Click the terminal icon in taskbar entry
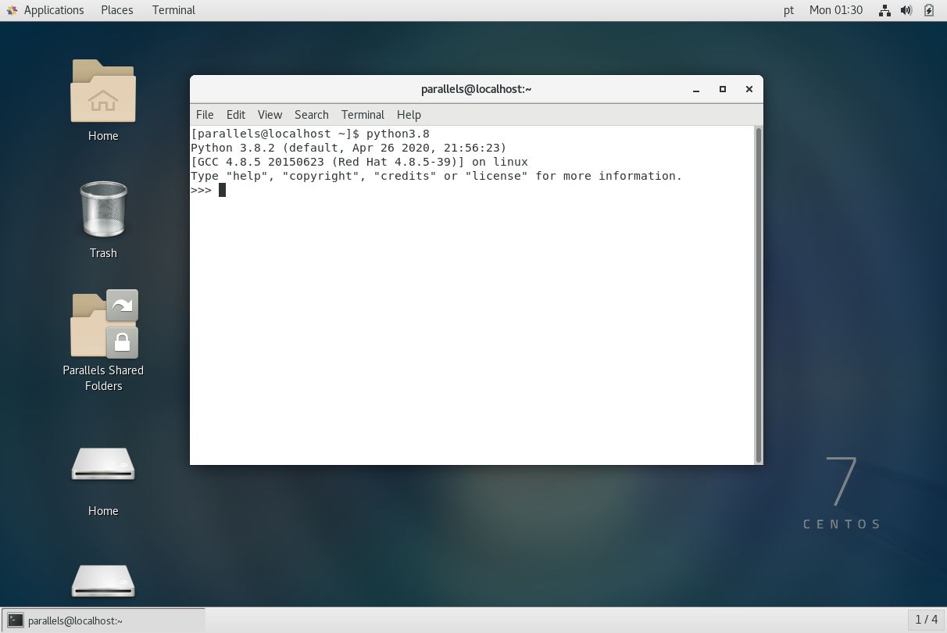947x633 pixels. [x=15, y=620]
